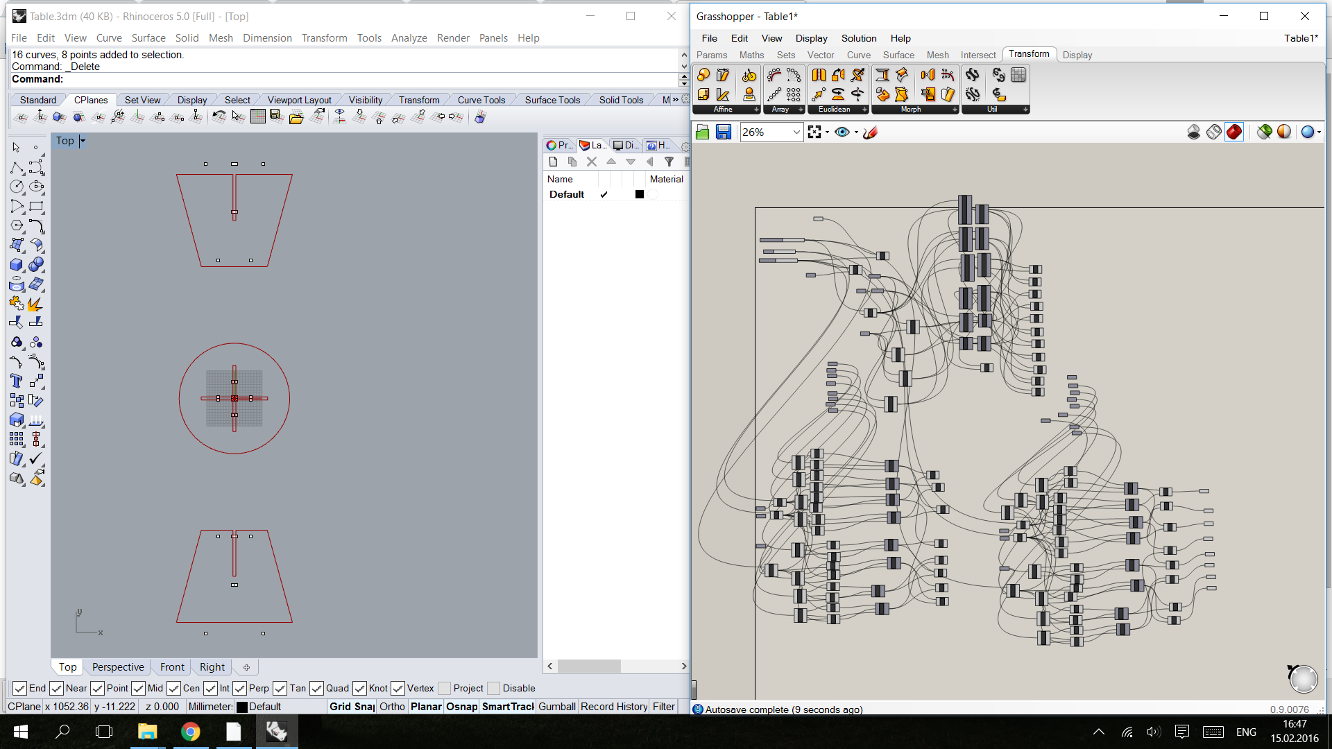Select the Text object tool
The image size is (1332, 749).
17,381
